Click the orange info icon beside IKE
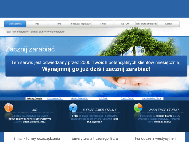189x142 pixels. tap(9, 108)
